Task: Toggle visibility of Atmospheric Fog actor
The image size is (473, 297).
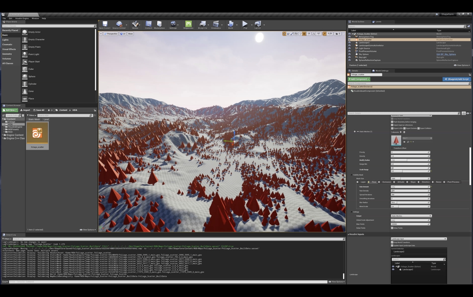Action: click(349, 37)
